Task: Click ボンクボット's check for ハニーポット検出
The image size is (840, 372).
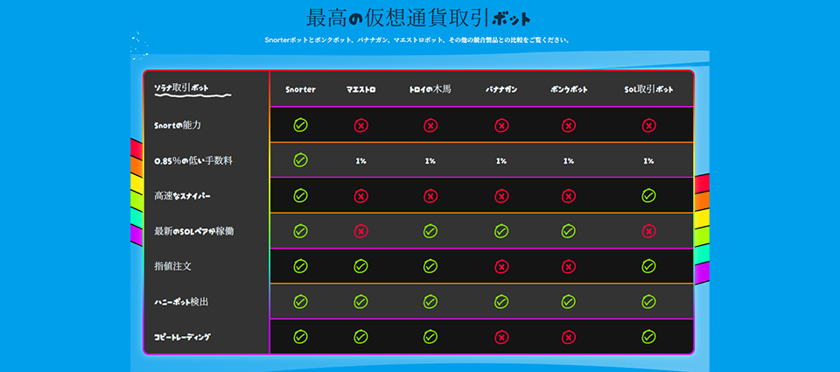Action: point(569,302)
